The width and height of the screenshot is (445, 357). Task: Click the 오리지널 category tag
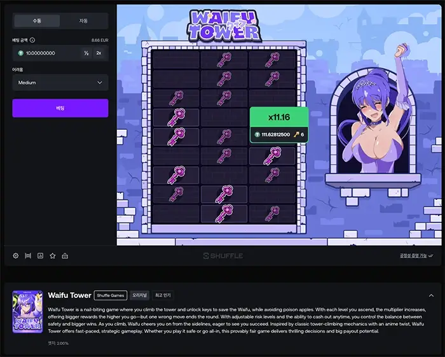click(139, 295)
